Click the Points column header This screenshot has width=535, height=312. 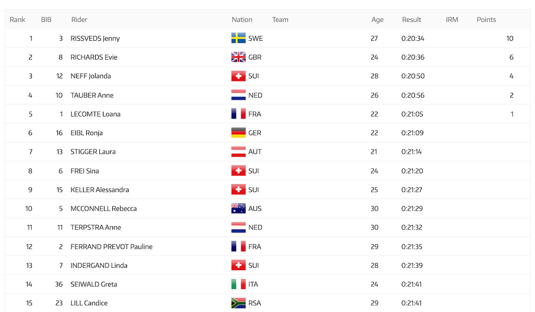486,19
